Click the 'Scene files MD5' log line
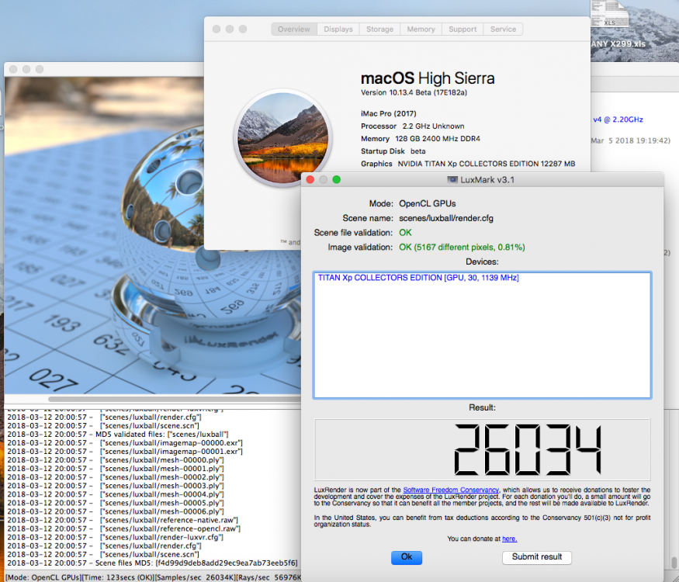 pyautogui.click(x=152, y=563)
